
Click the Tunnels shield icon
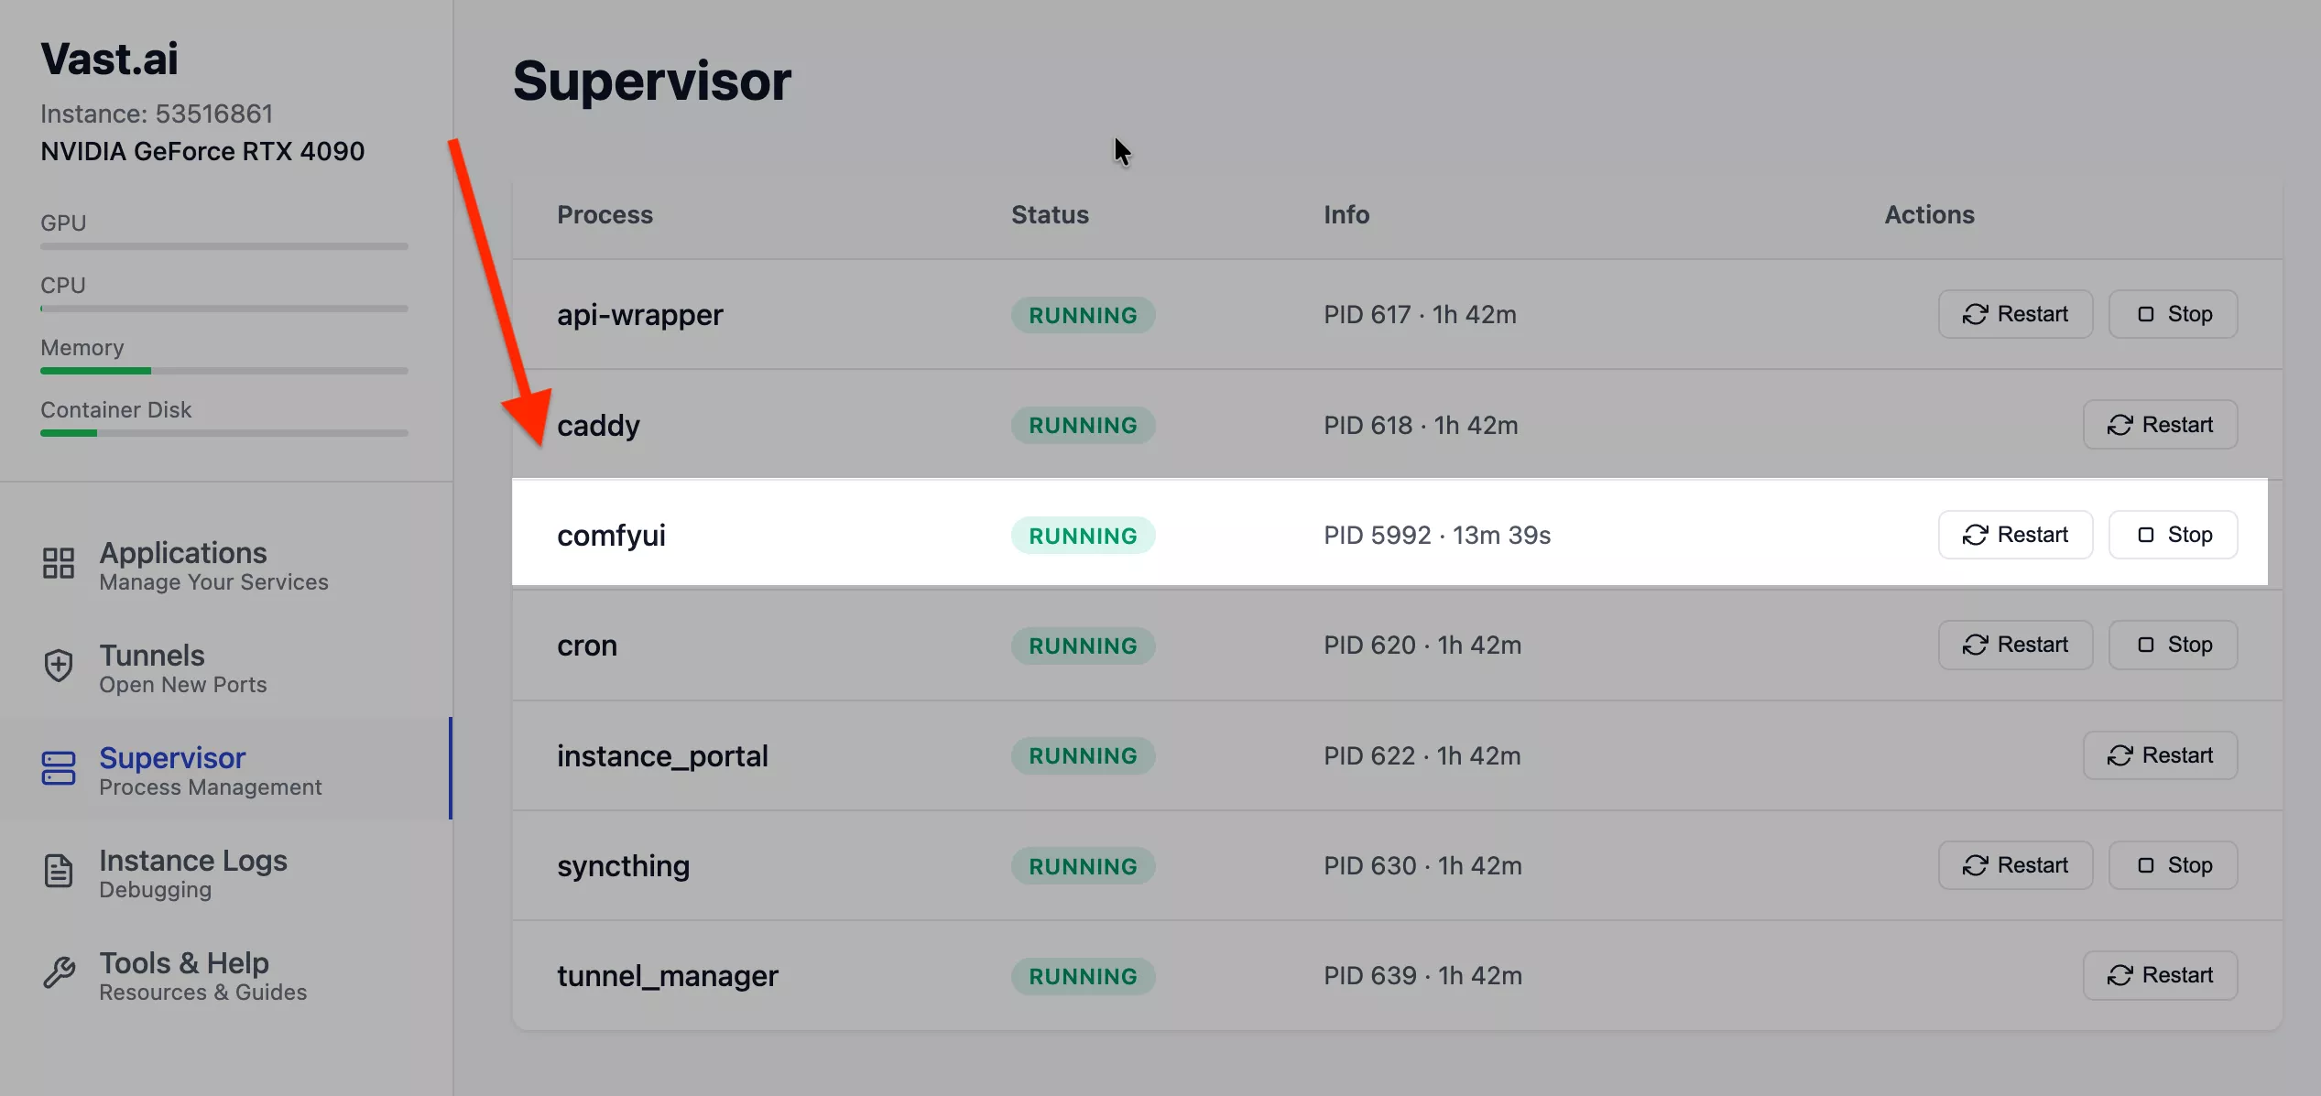[x=59, y=666]
